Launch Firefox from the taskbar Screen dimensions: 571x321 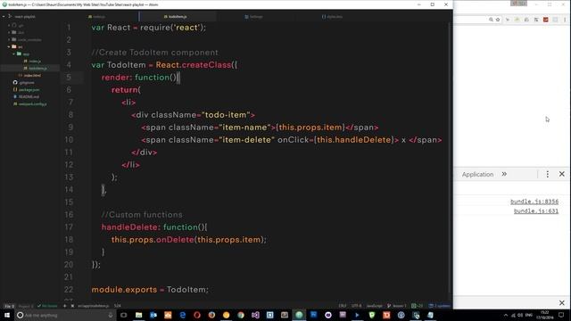(x=211, y=315)
